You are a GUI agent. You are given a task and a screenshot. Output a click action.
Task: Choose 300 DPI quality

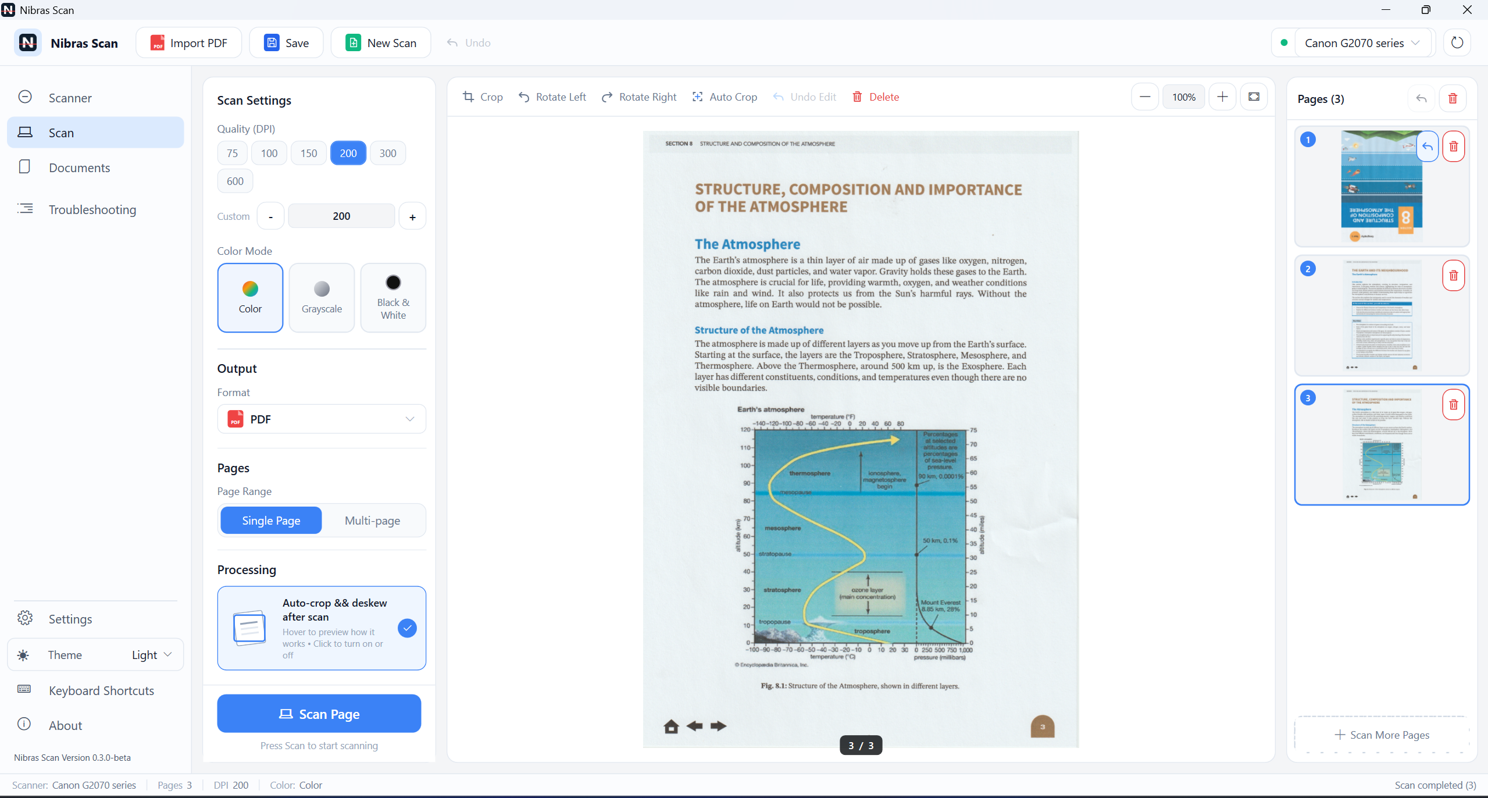[x=388, y=153]
